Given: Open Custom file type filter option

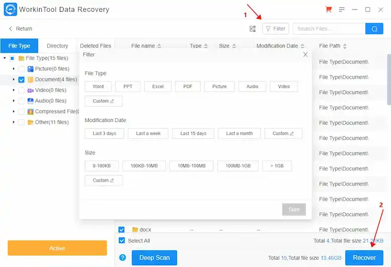Looking at the screenshot, I should pos(103,101).
